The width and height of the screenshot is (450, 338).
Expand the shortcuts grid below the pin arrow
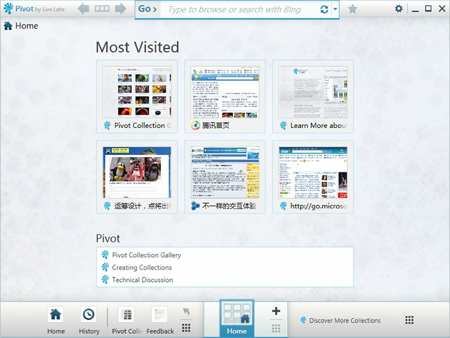click(x=186, y=328)
